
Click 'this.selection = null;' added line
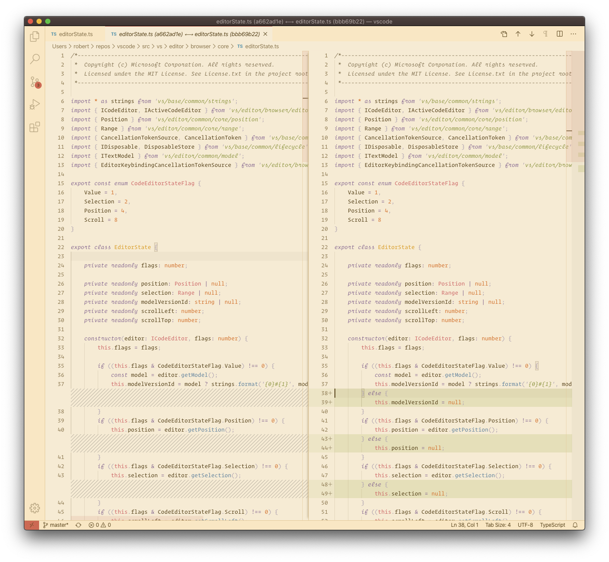click(x=411, y=493)
